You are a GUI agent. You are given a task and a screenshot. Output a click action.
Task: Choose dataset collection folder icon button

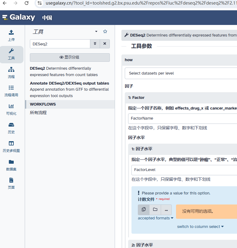tap(155, 210)
